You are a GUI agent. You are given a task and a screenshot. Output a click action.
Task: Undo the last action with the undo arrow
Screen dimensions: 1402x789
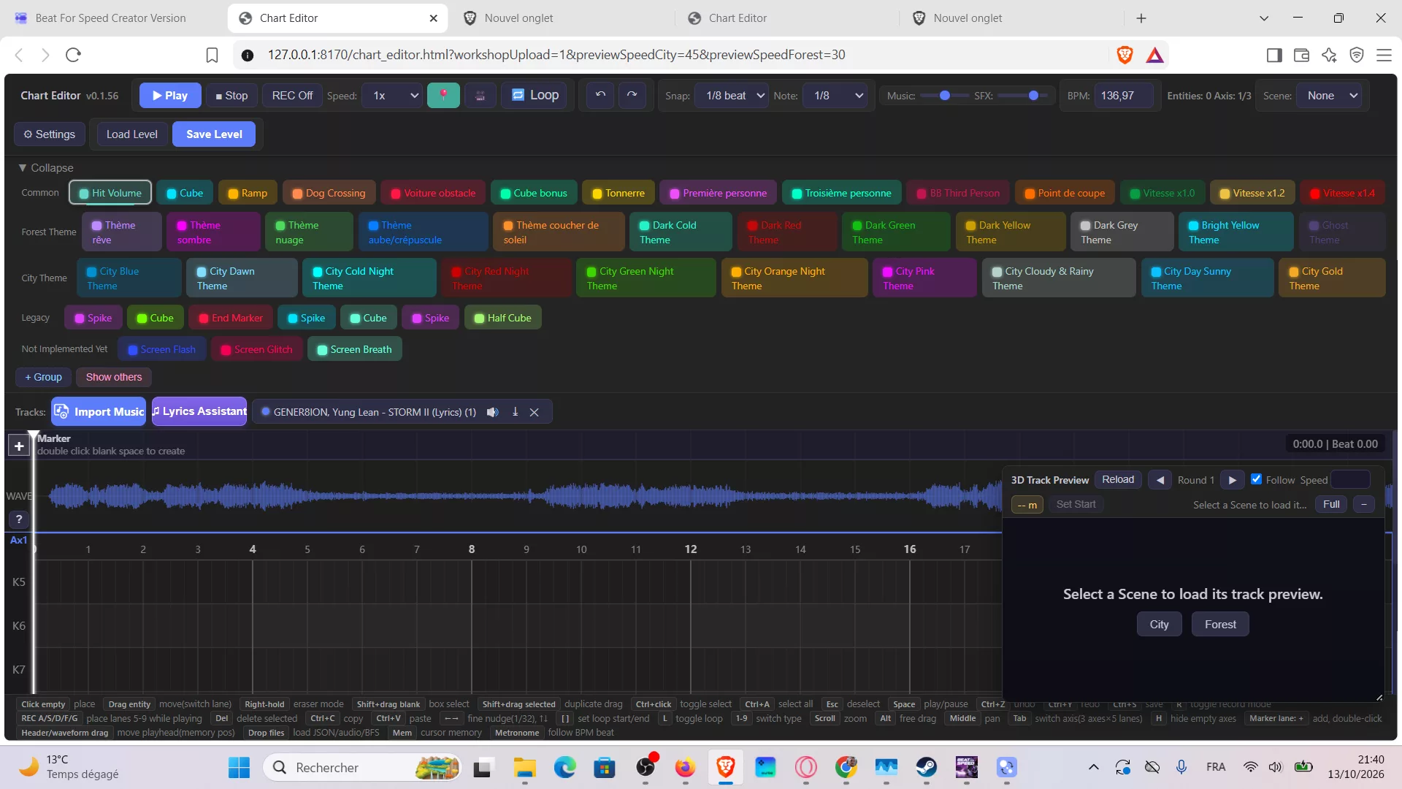click(600, 96)
